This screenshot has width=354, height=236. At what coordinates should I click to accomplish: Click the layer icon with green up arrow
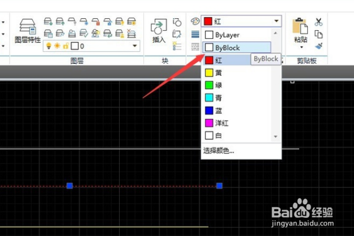tap(60, 22)
